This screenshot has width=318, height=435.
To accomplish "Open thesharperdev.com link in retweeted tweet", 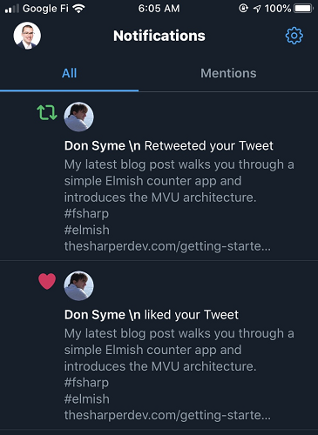I will (x=167, y=246).
